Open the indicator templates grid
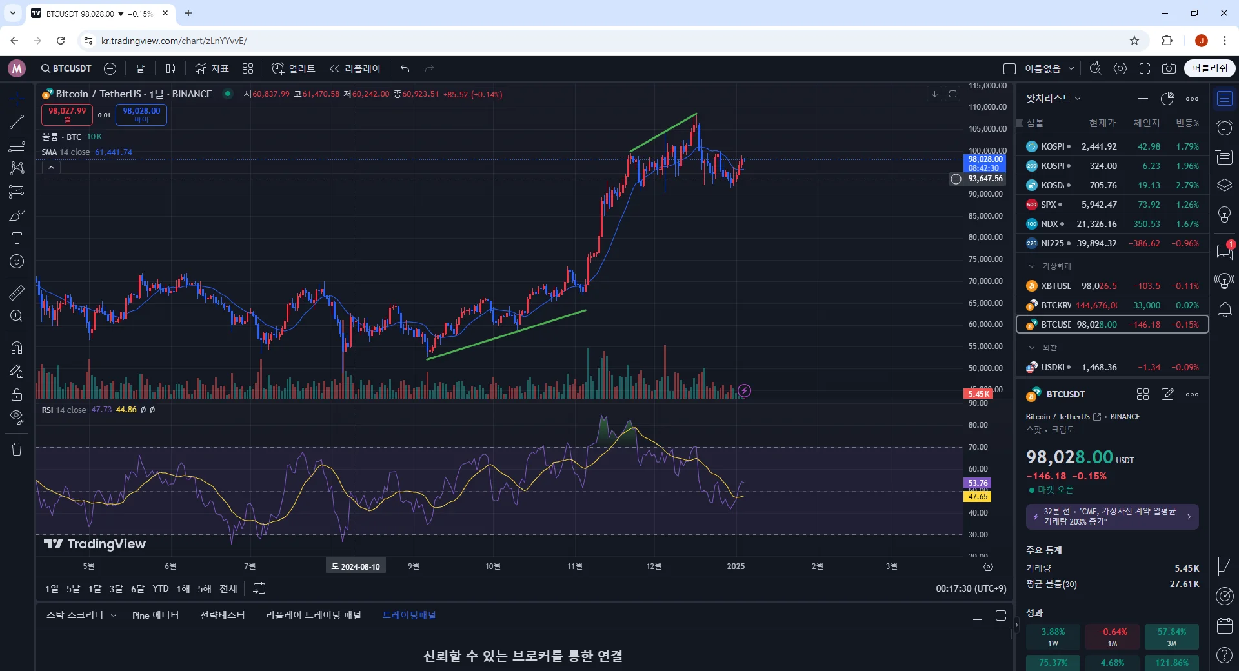 click(248, 68)
